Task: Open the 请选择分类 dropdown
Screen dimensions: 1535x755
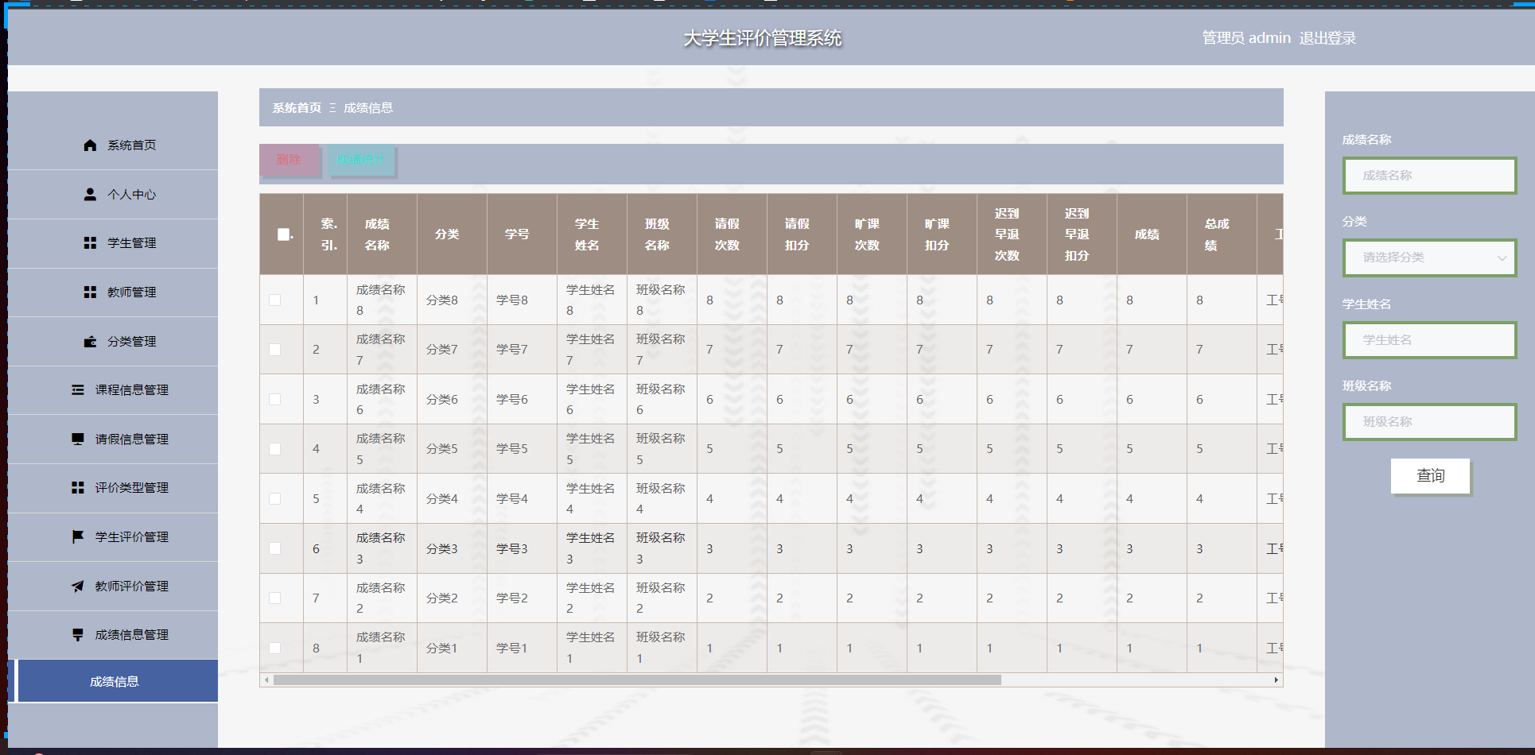Action: [1429, 257]
